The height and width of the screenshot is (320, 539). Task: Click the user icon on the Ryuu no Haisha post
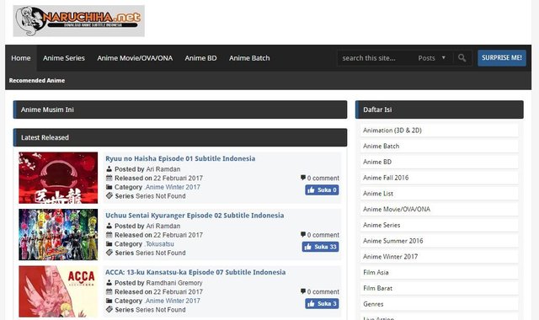tap(109, 168)
